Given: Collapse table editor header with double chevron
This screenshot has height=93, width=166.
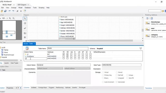Looking at the screenshot, I should click(x=141, y=48).
